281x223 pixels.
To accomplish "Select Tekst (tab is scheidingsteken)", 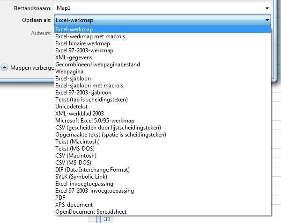I will coord(163,100).
